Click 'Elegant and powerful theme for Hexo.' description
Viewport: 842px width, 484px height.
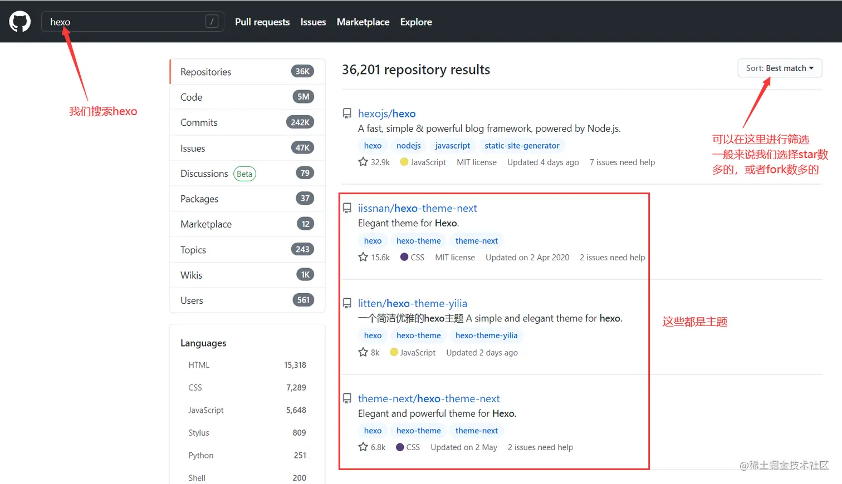(437, 413)
